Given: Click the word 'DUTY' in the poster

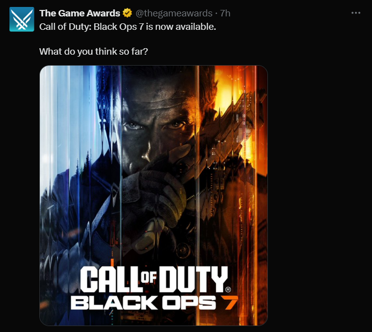Looking at the screenshot, I should (194, 279).
